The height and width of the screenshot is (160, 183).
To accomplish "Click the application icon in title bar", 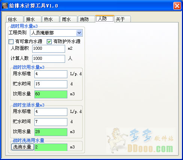I will coord(5,6).
